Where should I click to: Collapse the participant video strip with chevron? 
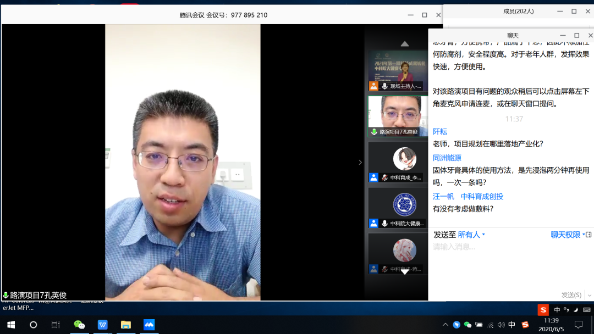point(360,162)
